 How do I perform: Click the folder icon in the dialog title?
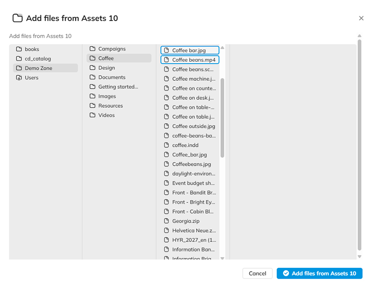17,18
